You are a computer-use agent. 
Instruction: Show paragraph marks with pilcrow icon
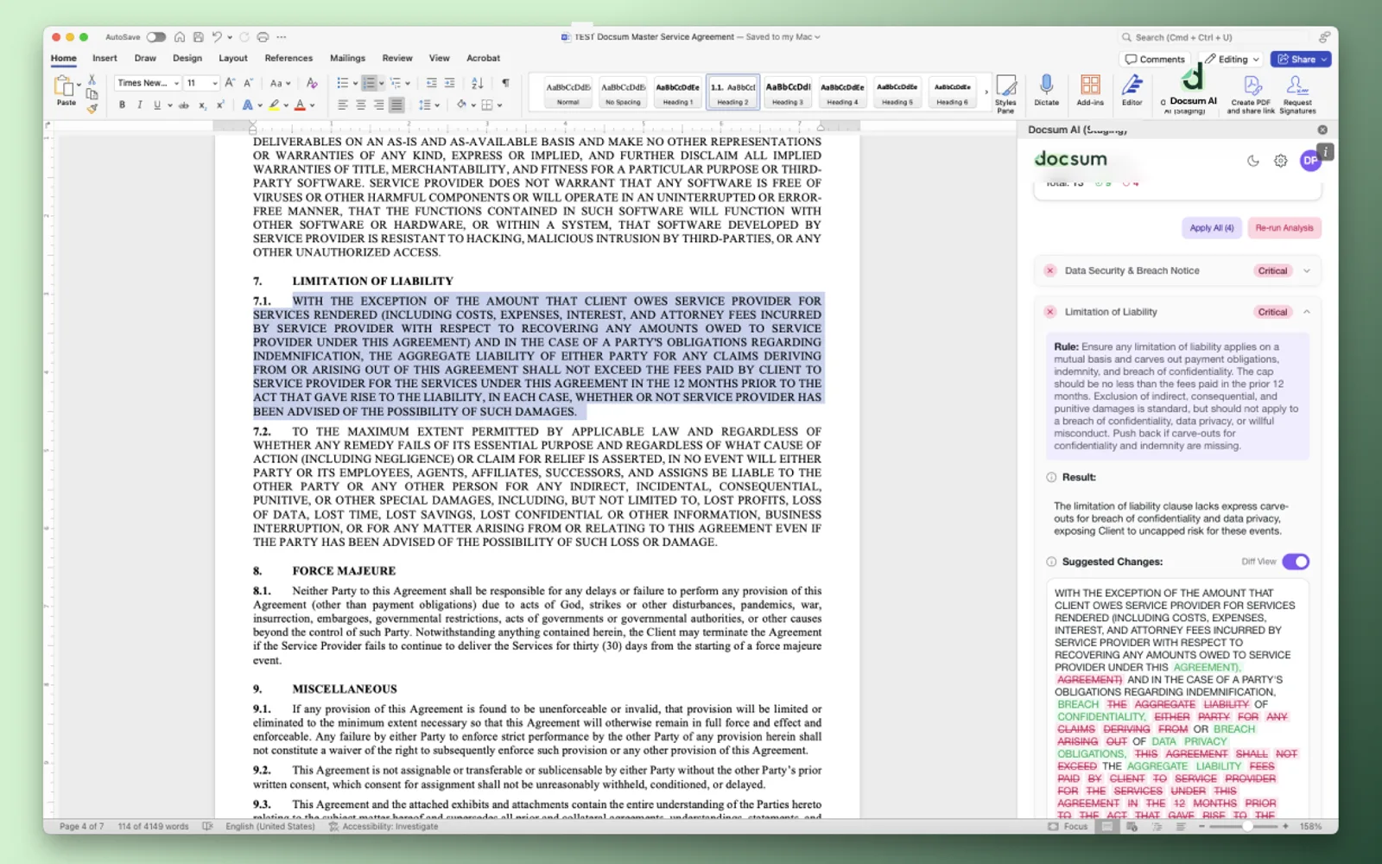click(x=505, y=83)
